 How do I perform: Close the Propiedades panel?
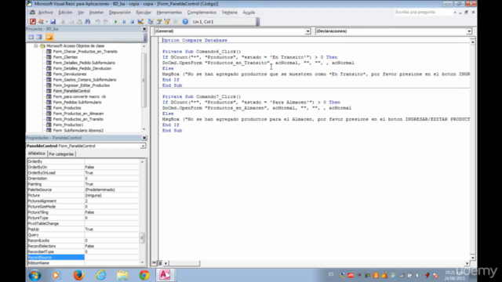tap(144, 138)
